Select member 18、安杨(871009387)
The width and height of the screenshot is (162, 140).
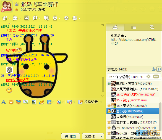point(133,106)
